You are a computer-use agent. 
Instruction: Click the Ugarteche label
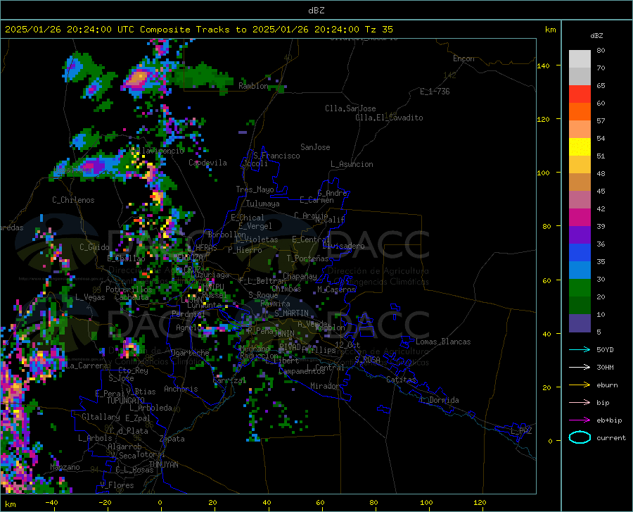[190, 353]
